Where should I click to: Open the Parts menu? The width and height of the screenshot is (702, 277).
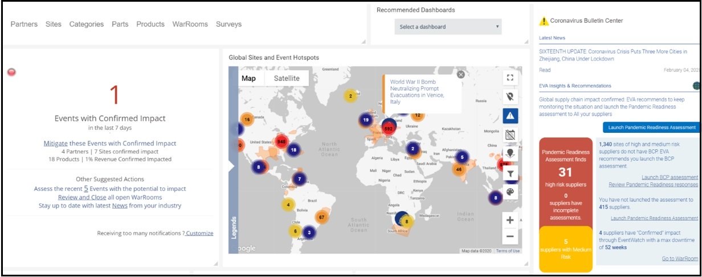(x=120, y=24)
